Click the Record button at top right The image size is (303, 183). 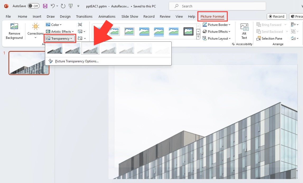click(277, 16)
